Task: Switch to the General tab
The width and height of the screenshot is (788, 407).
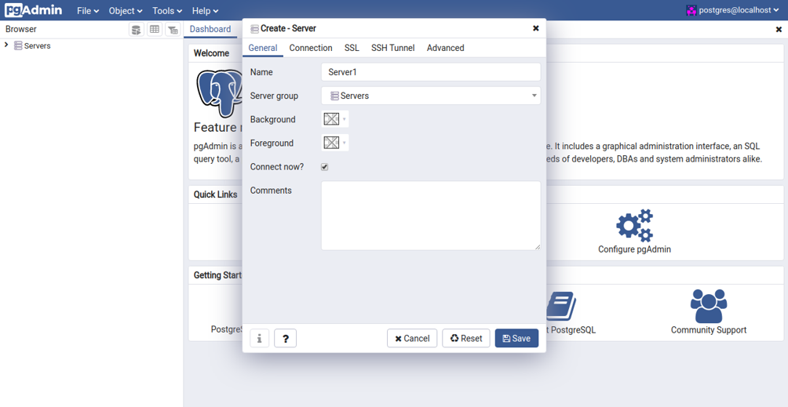Action: [263, 48]
